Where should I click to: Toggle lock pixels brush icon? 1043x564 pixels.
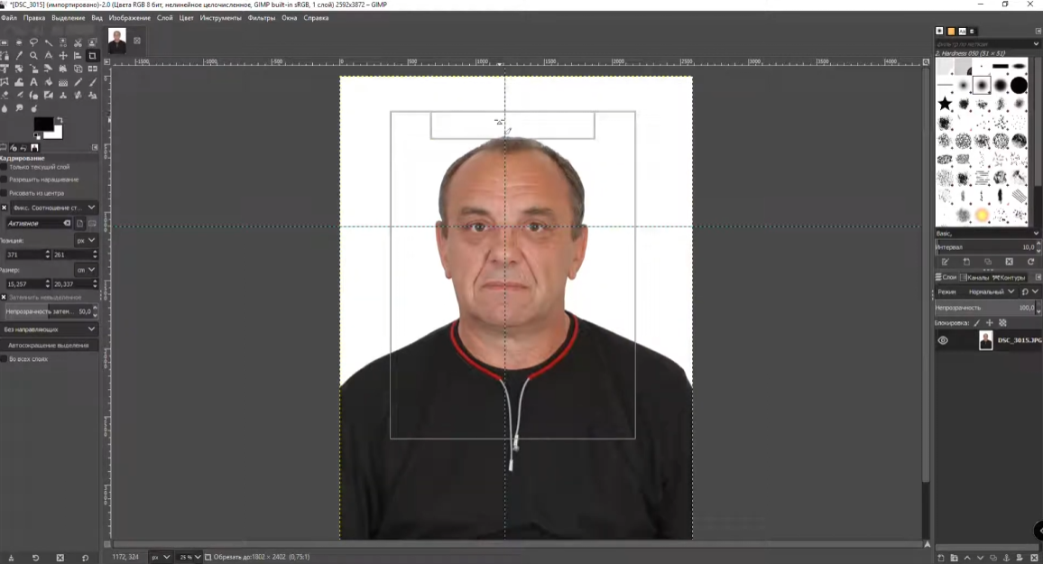coord(976,322)
